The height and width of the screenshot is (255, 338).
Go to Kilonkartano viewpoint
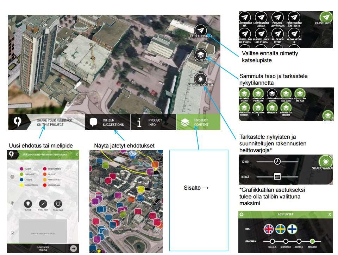click(294, 34)
